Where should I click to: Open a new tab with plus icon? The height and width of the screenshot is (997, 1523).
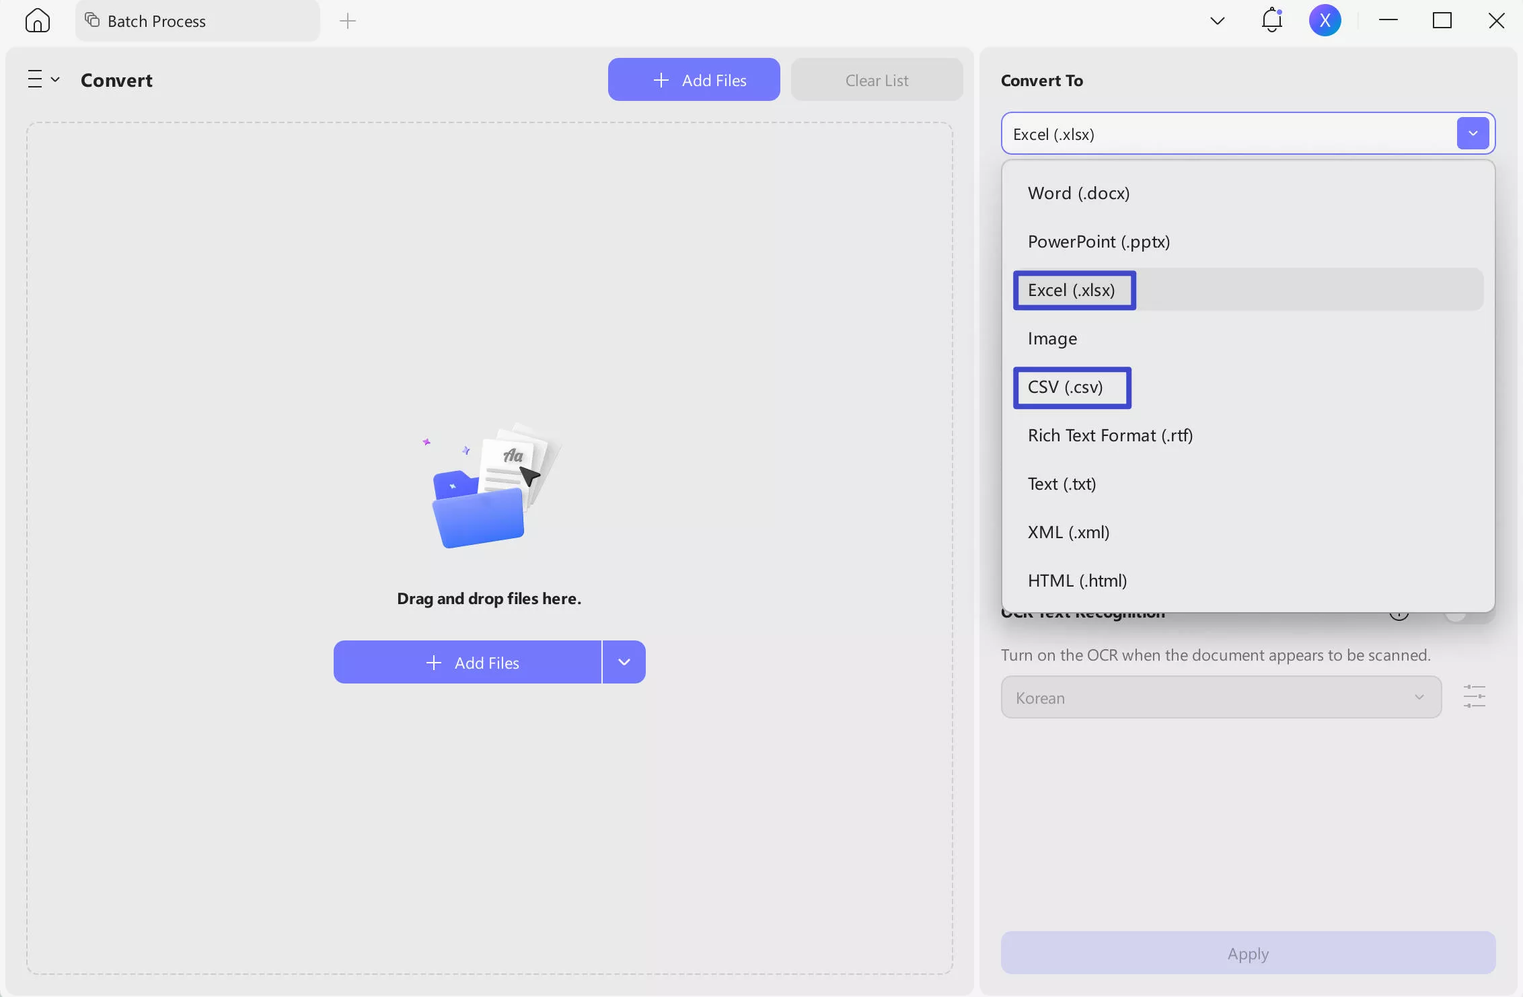(x=348, y=21)
